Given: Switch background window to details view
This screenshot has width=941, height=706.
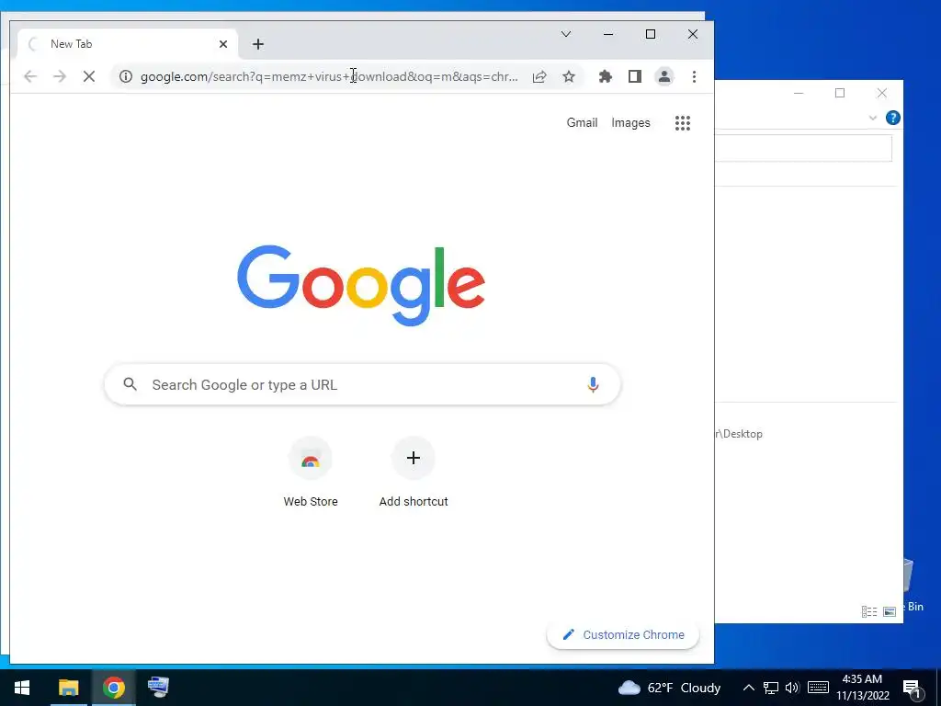Looking at the screenshot, I should (869, 611).
